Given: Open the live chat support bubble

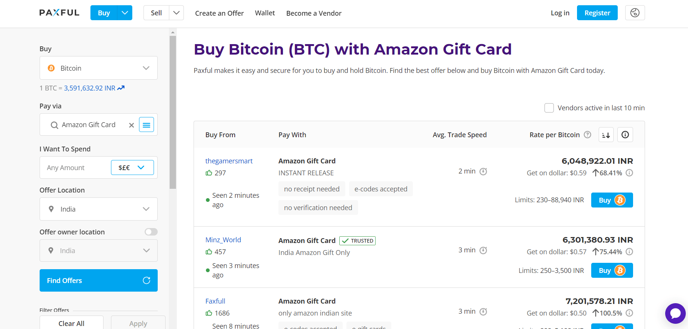Looking at the screenshot, I should click(675, 314).
